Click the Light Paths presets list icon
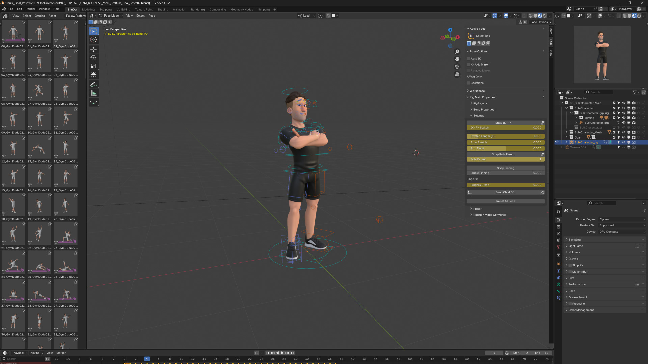648x364 pixels. click(x=637, y=246)
